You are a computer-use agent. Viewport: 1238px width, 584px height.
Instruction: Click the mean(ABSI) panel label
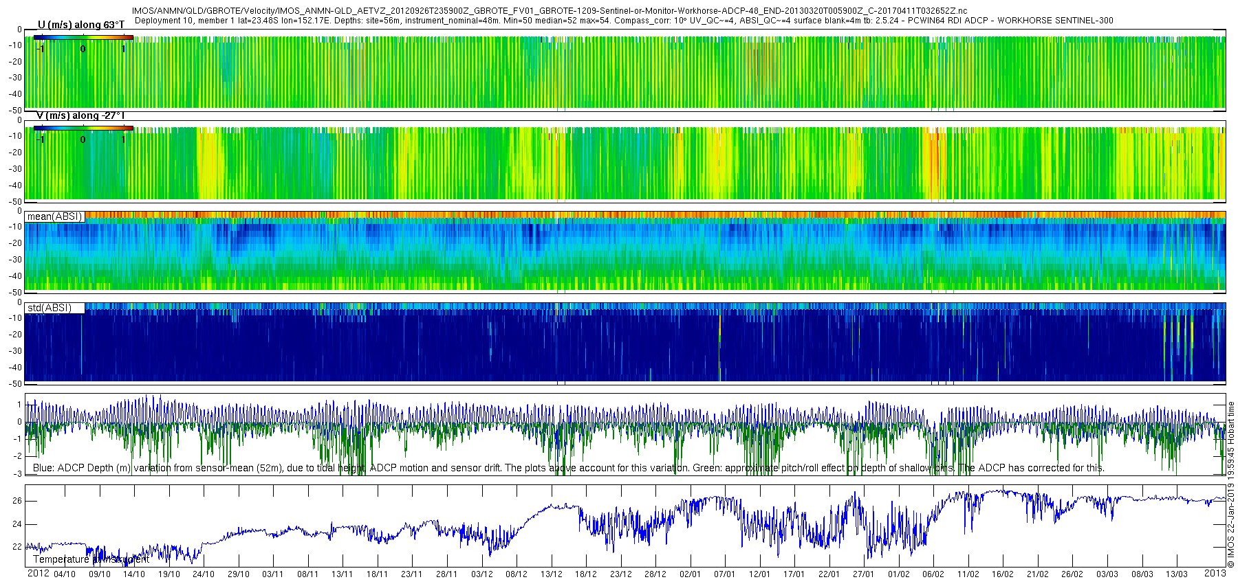coord(54,216)
